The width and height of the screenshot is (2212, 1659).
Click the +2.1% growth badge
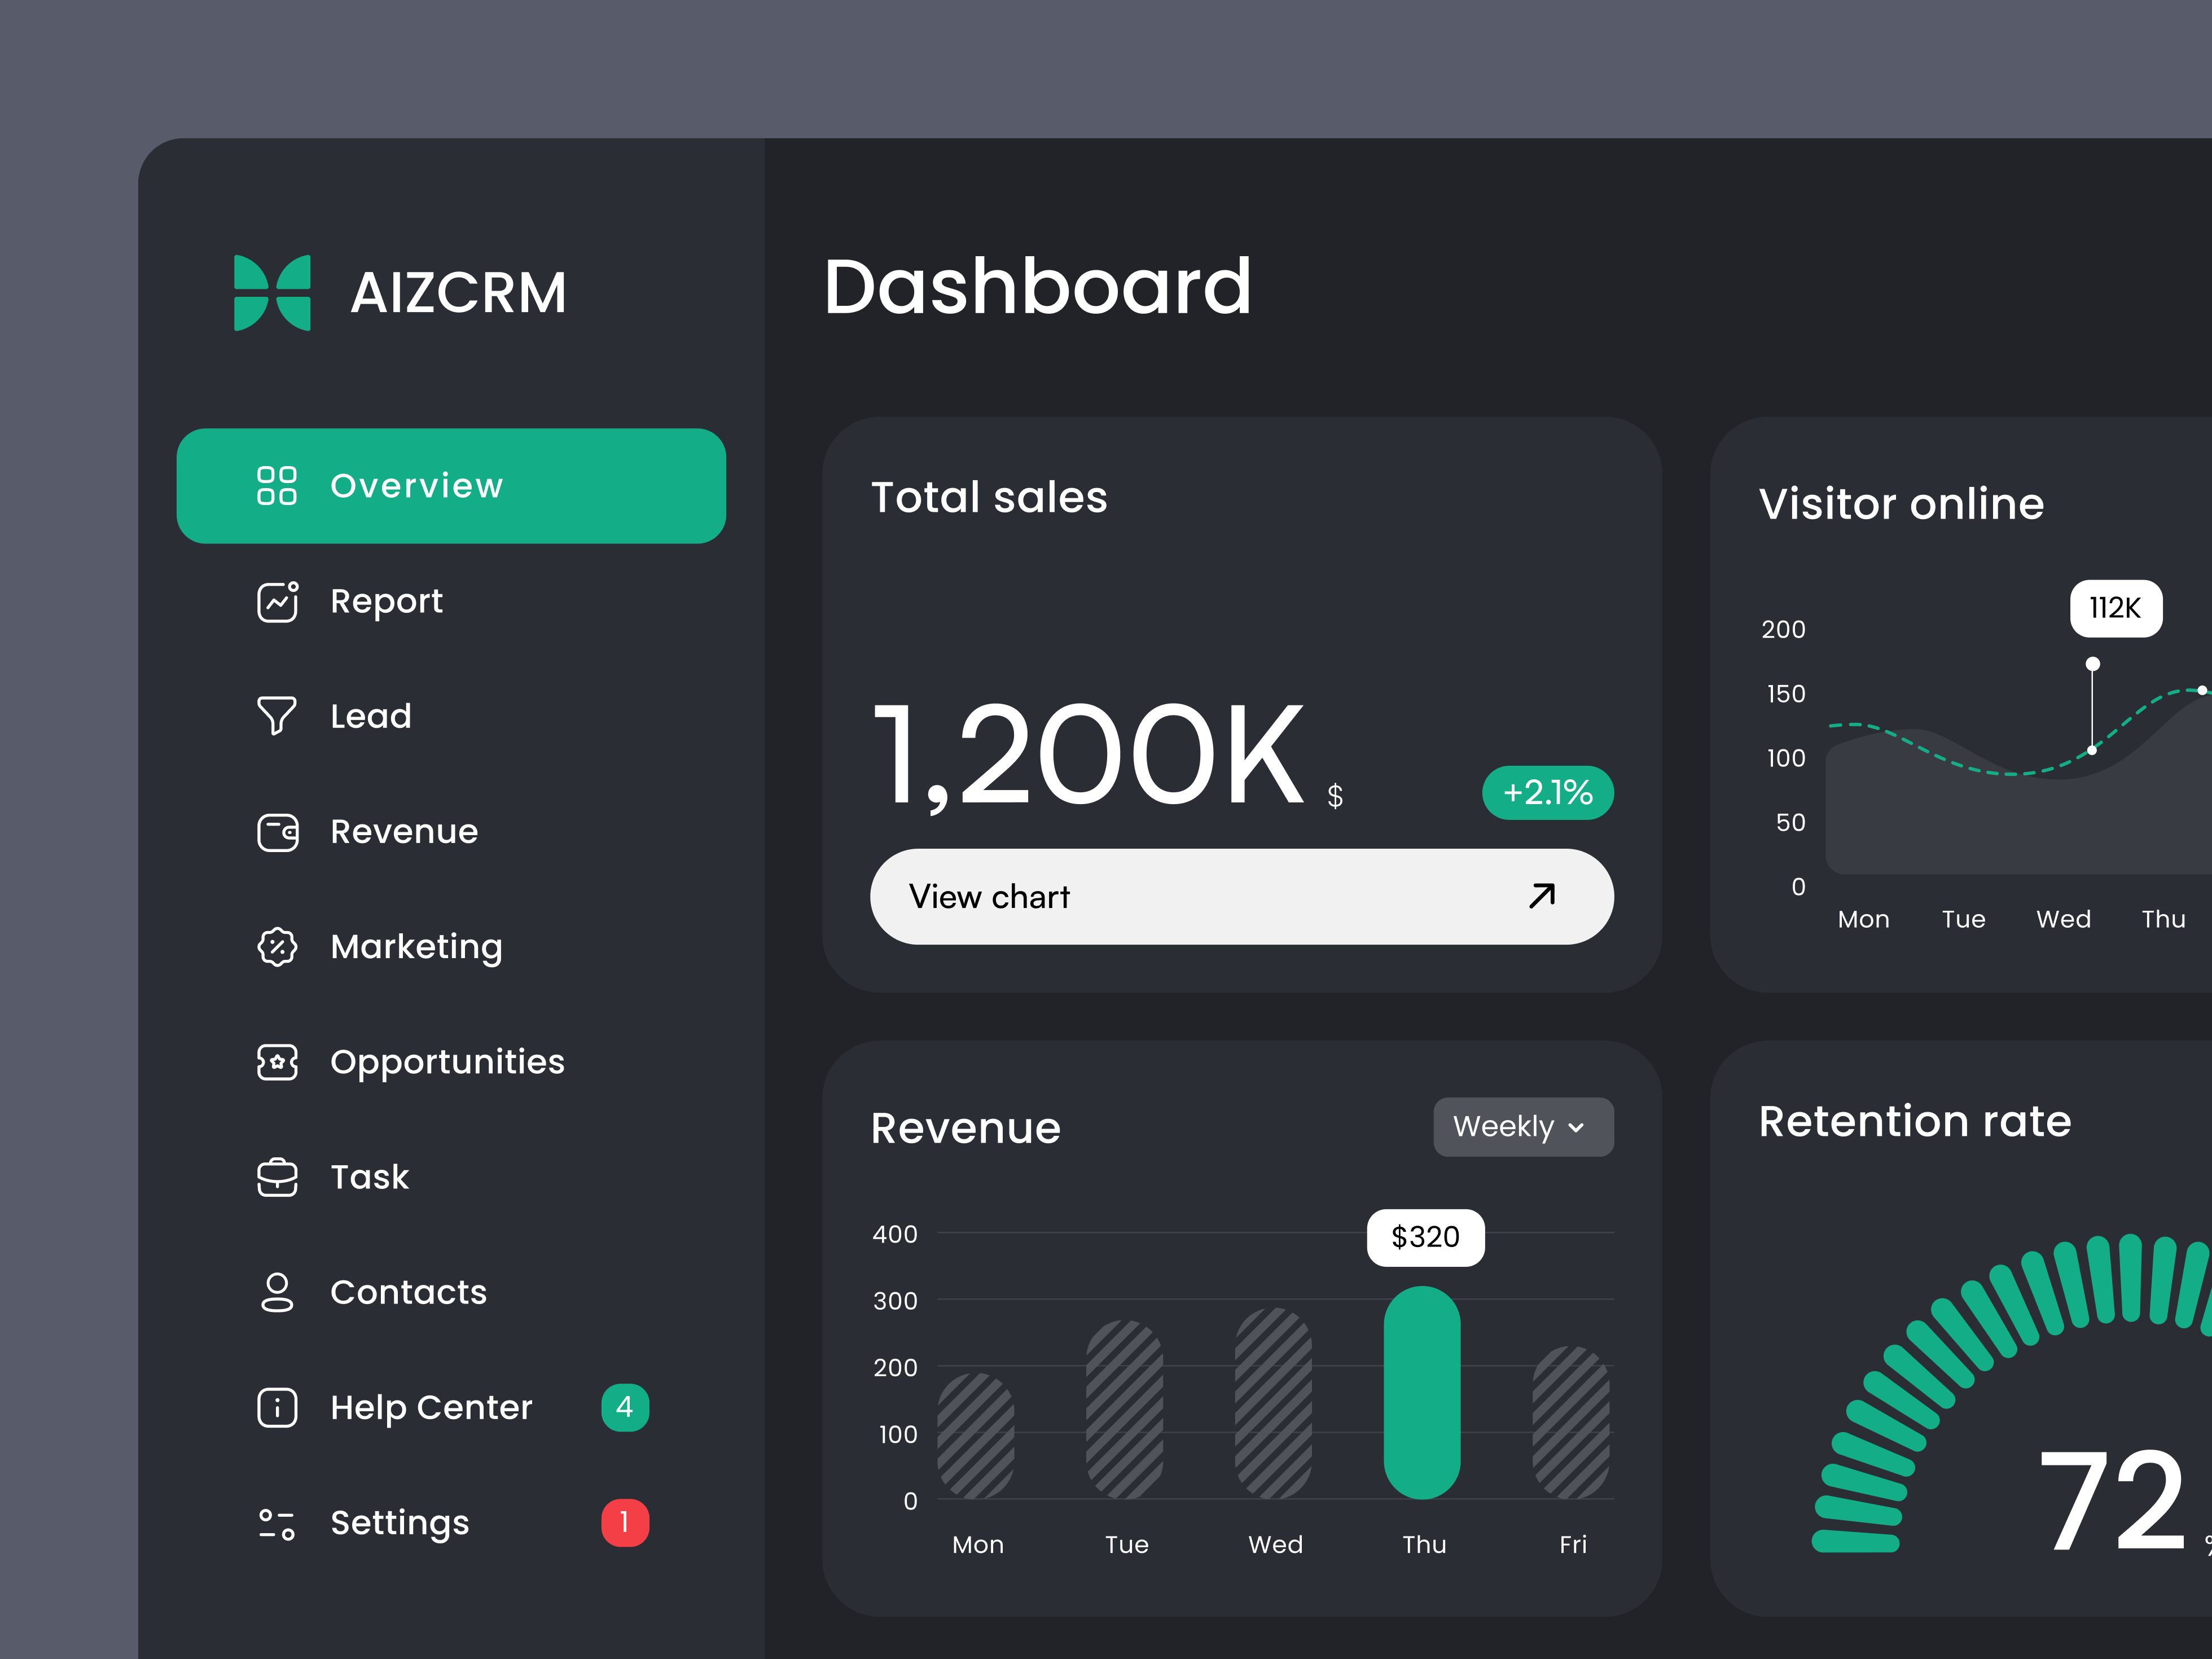point(1547,793)
